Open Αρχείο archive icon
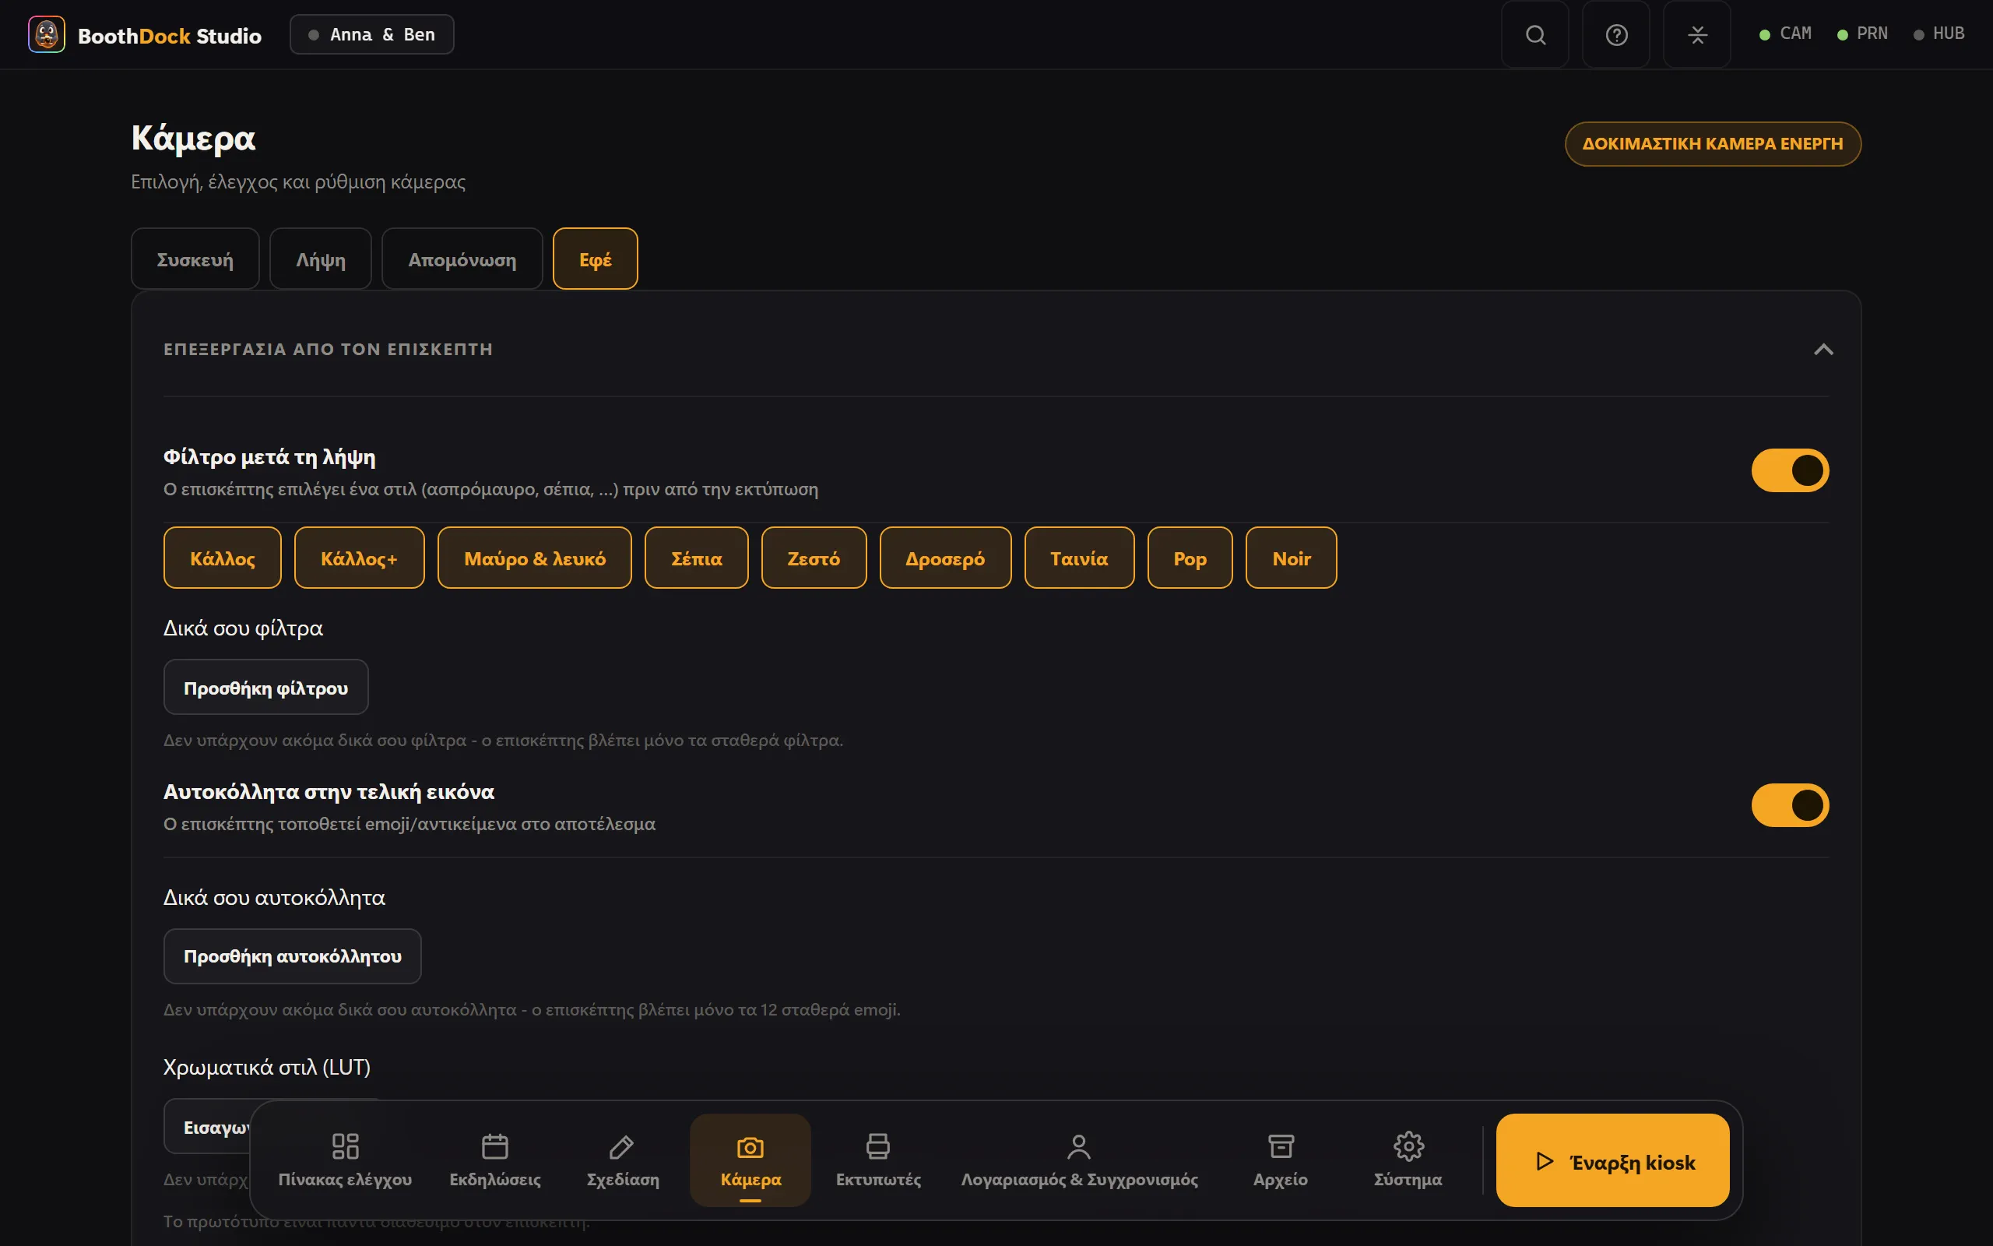 [x=1281, y=1160]
